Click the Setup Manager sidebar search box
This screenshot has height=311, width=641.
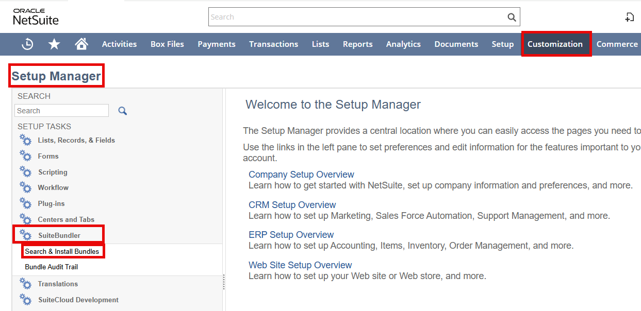[x=62, y=111]
